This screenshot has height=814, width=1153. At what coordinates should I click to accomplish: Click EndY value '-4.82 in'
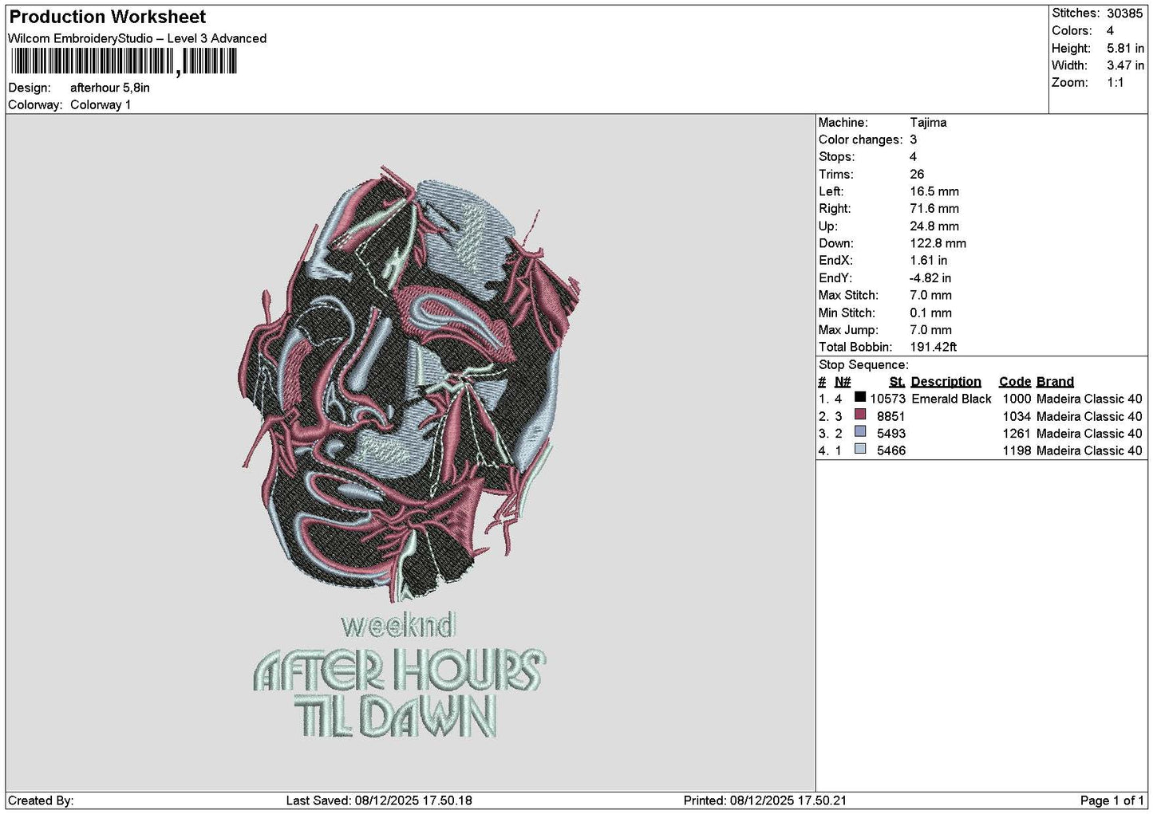click(x=930, y=278)
